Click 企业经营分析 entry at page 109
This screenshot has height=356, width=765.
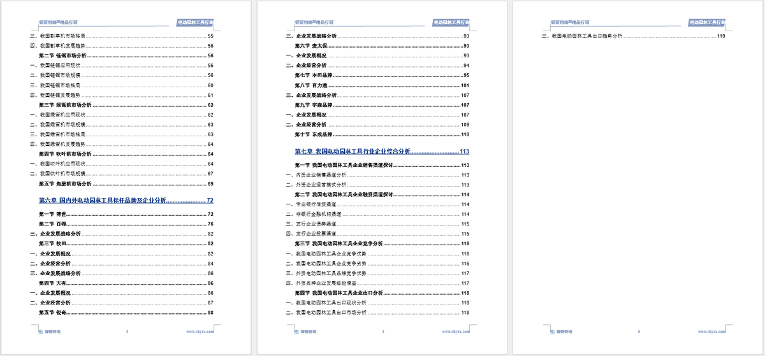point(378,124)
